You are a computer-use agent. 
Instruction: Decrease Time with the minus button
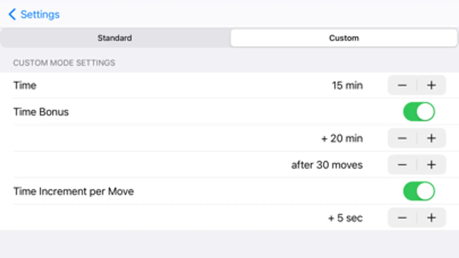click(402, 85)
